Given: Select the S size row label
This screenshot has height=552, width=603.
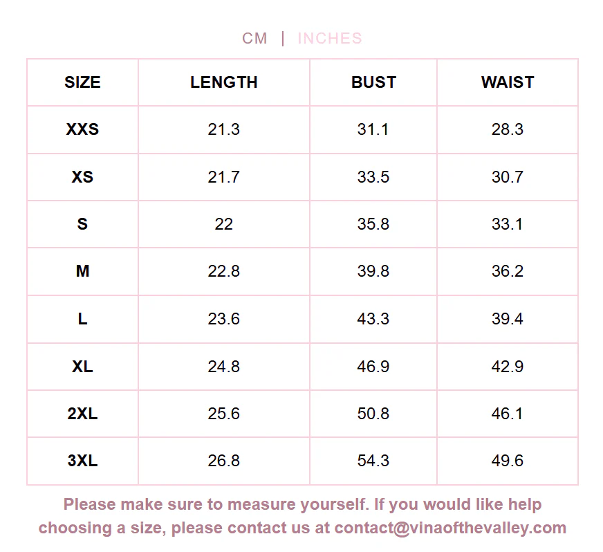Looking at the screenshot, I should (82, 224).
